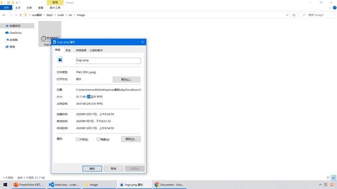The width and height of the screenshot is (337, 189).
Task: Click the search magnifier in Explorer search box
Action: pos(304,15)
